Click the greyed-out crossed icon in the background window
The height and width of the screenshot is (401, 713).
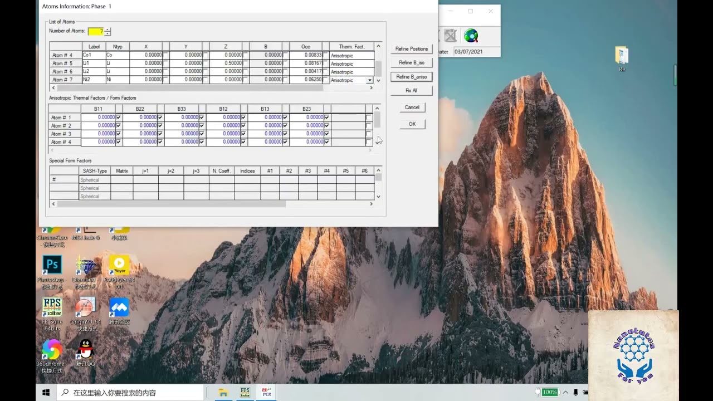450,36
